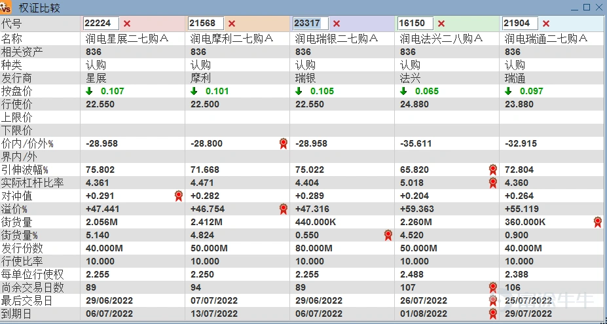Maximize the 权证比较 window
Viewport: 607px width, 324px height.
click(587, 7)
